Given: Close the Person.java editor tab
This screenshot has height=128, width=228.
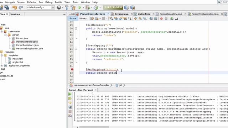Looking at the screenshot, I should tap(131, 14).
